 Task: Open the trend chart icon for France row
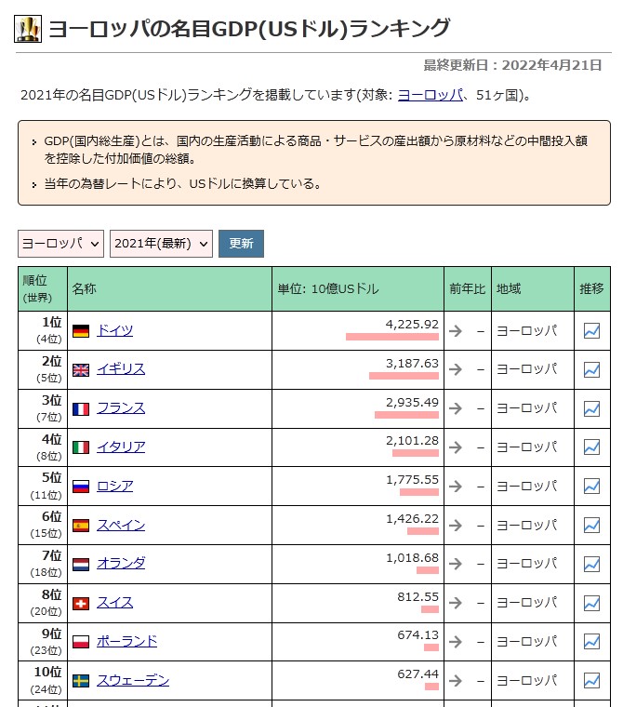coord(591,408)
